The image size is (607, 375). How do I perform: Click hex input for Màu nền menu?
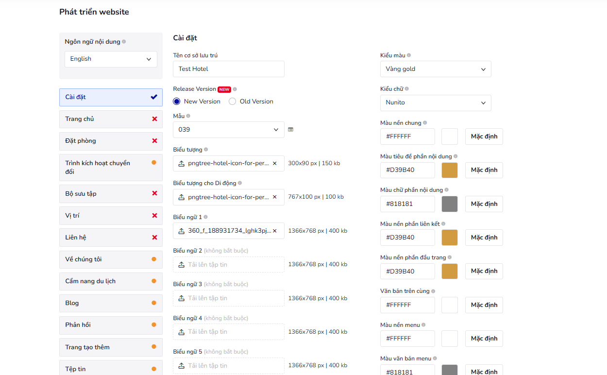tap(407, 339)
